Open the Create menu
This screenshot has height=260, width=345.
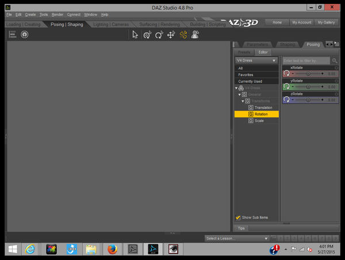[x=30, y=14]
